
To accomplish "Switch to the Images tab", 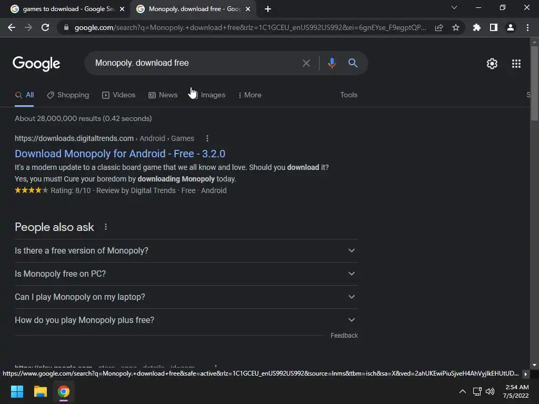I will coord(208,95).
